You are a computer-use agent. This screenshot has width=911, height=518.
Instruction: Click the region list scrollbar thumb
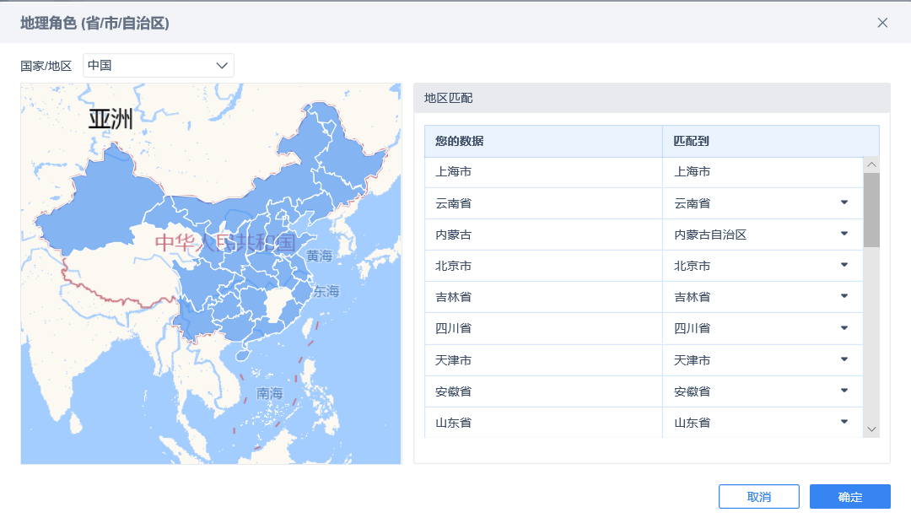(x=871, y=209)
